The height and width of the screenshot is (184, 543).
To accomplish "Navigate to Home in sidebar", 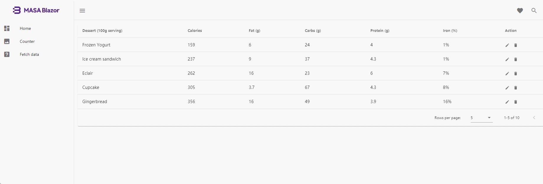I will click(25, 28).
